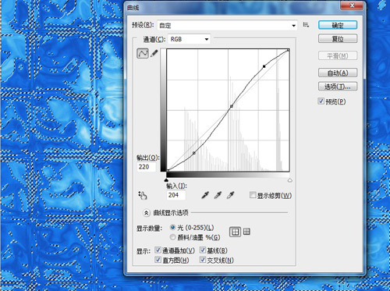Viewport: 390px width, 291px height.
Task: Activate the on-image adjustment hand tool
Action: (143, 195)
